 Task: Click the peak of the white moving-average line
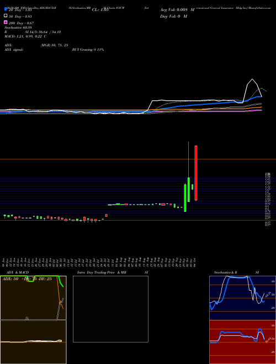click(252, 79)
